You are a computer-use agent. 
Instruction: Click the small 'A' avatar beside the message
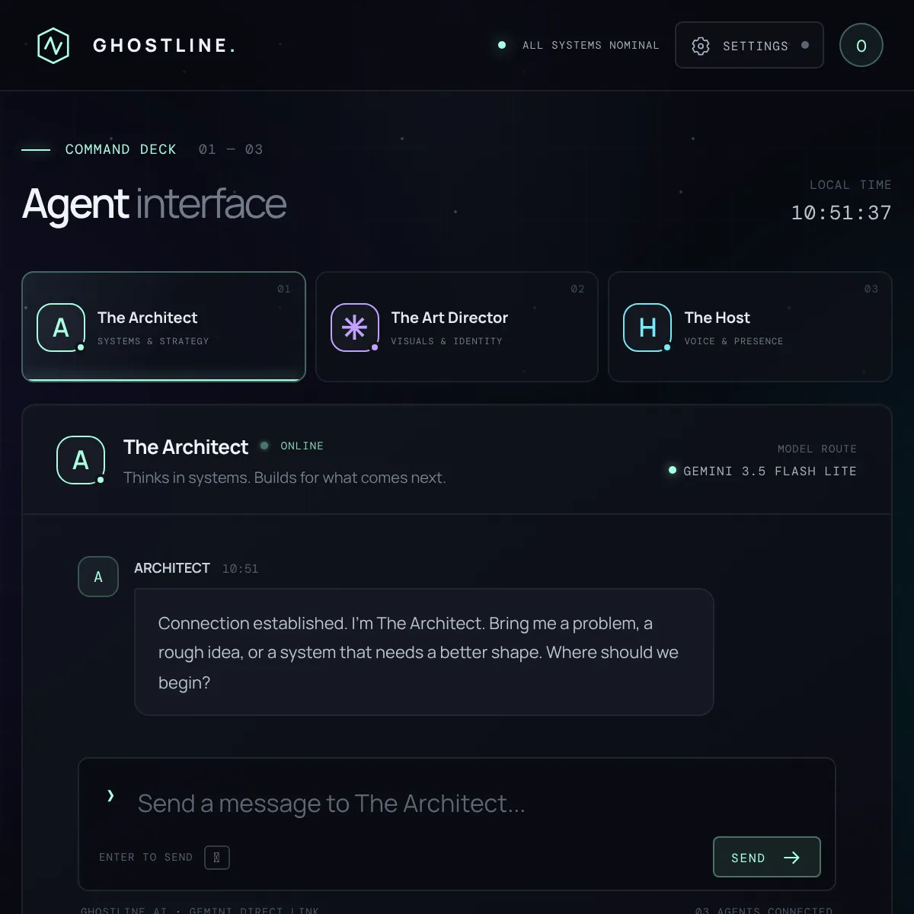click(x=98, y=577)
